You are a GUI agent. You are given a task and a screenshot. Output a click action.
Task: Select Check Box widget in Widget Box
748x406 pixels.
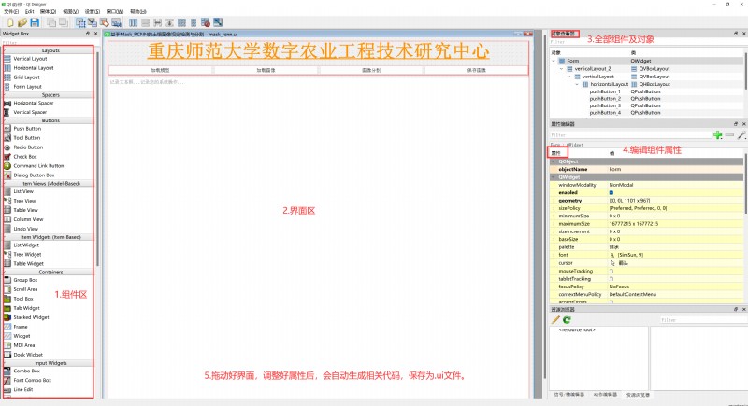[x=25, y=157]
